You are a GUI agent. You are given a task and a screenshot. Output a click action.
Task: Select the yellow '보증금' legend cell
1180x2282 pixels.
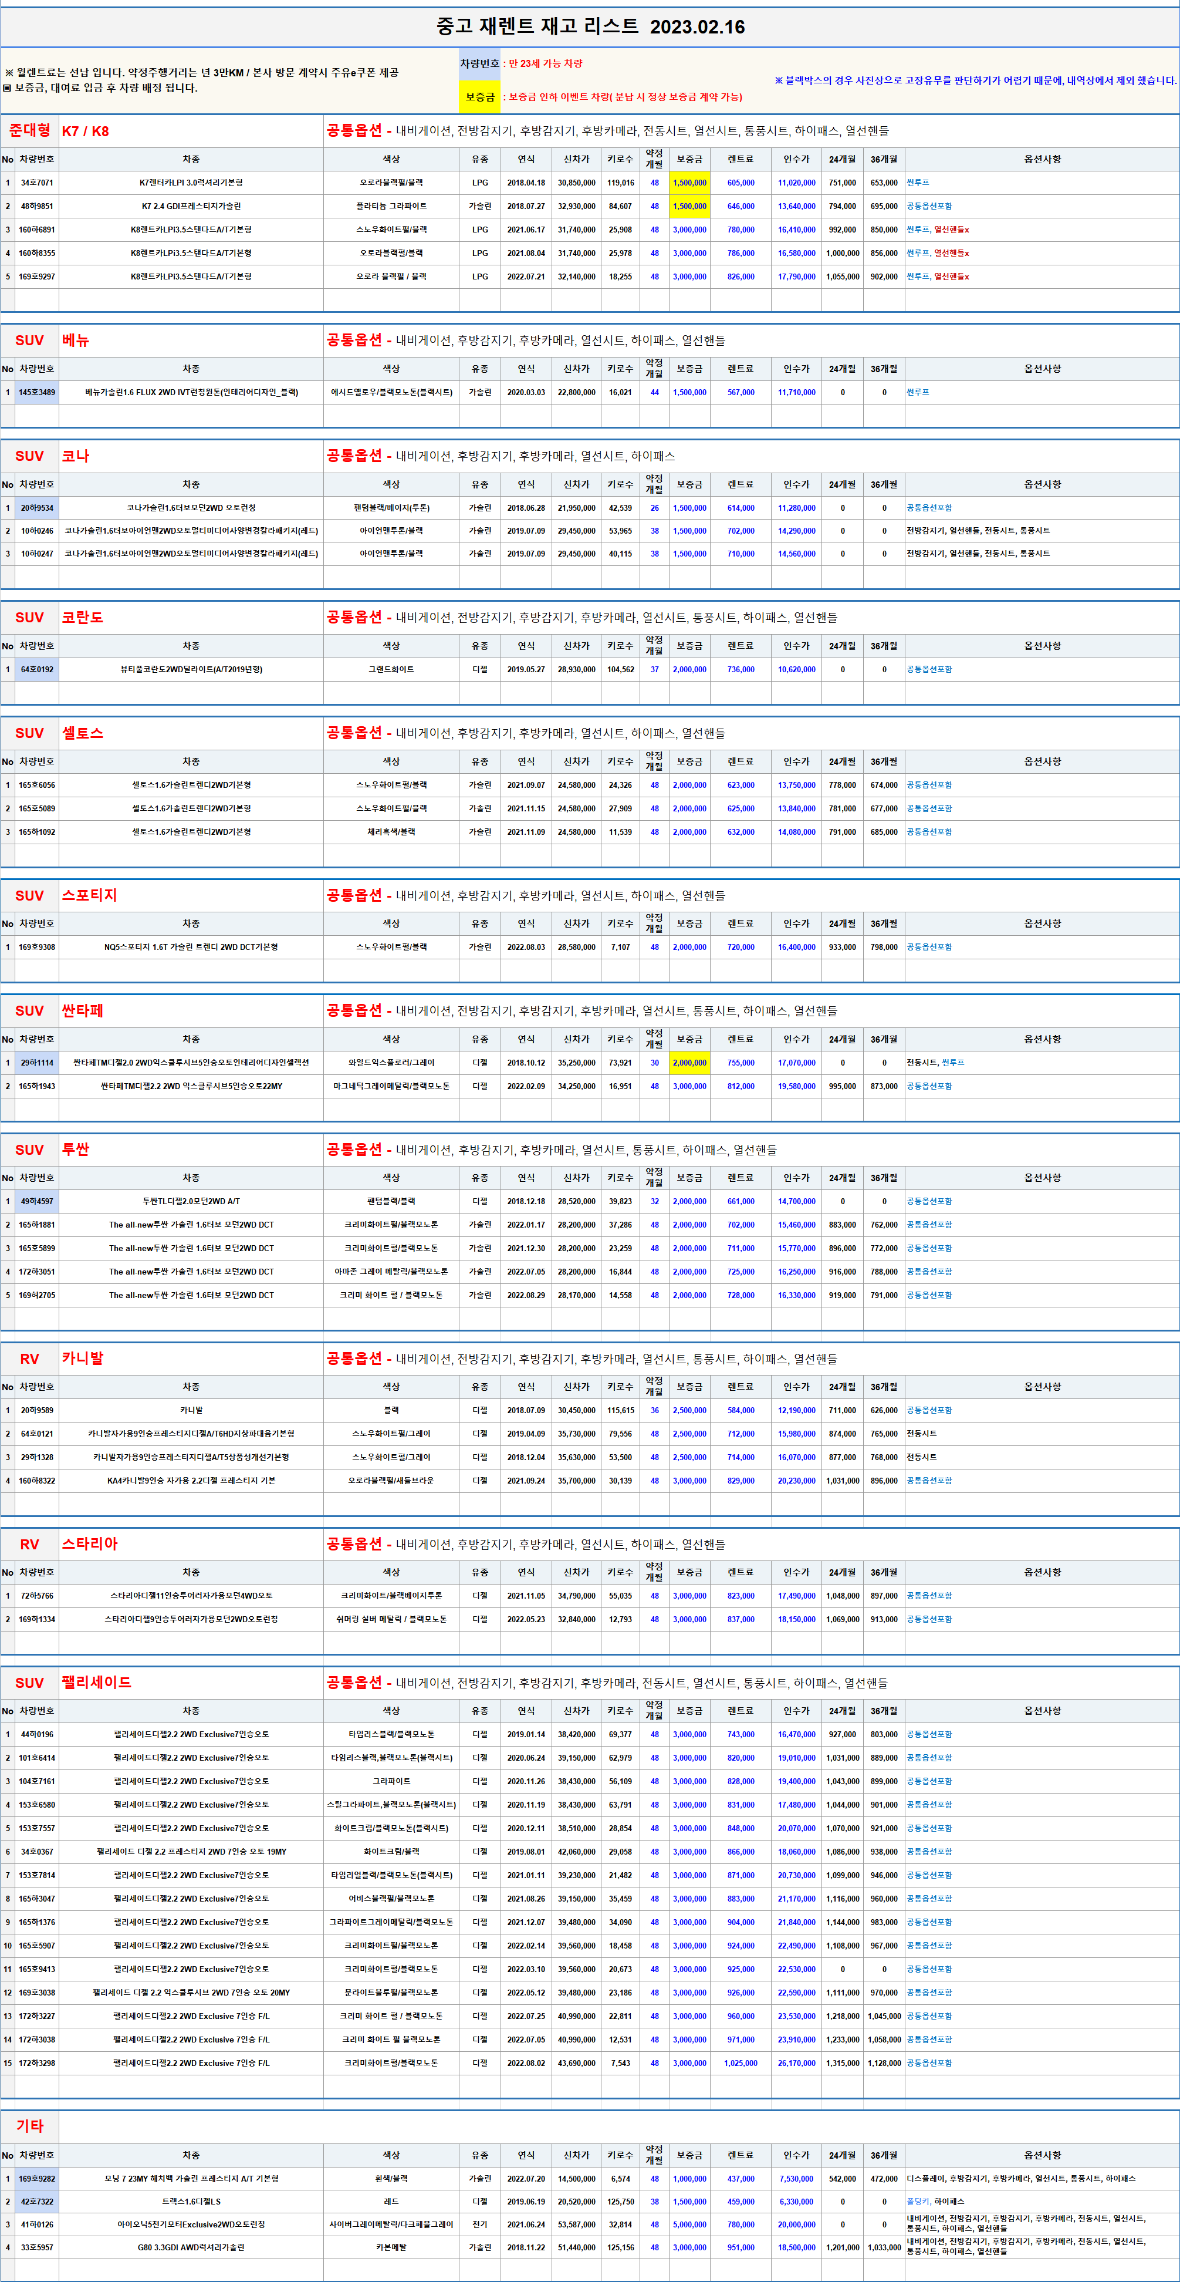(479, 96)
